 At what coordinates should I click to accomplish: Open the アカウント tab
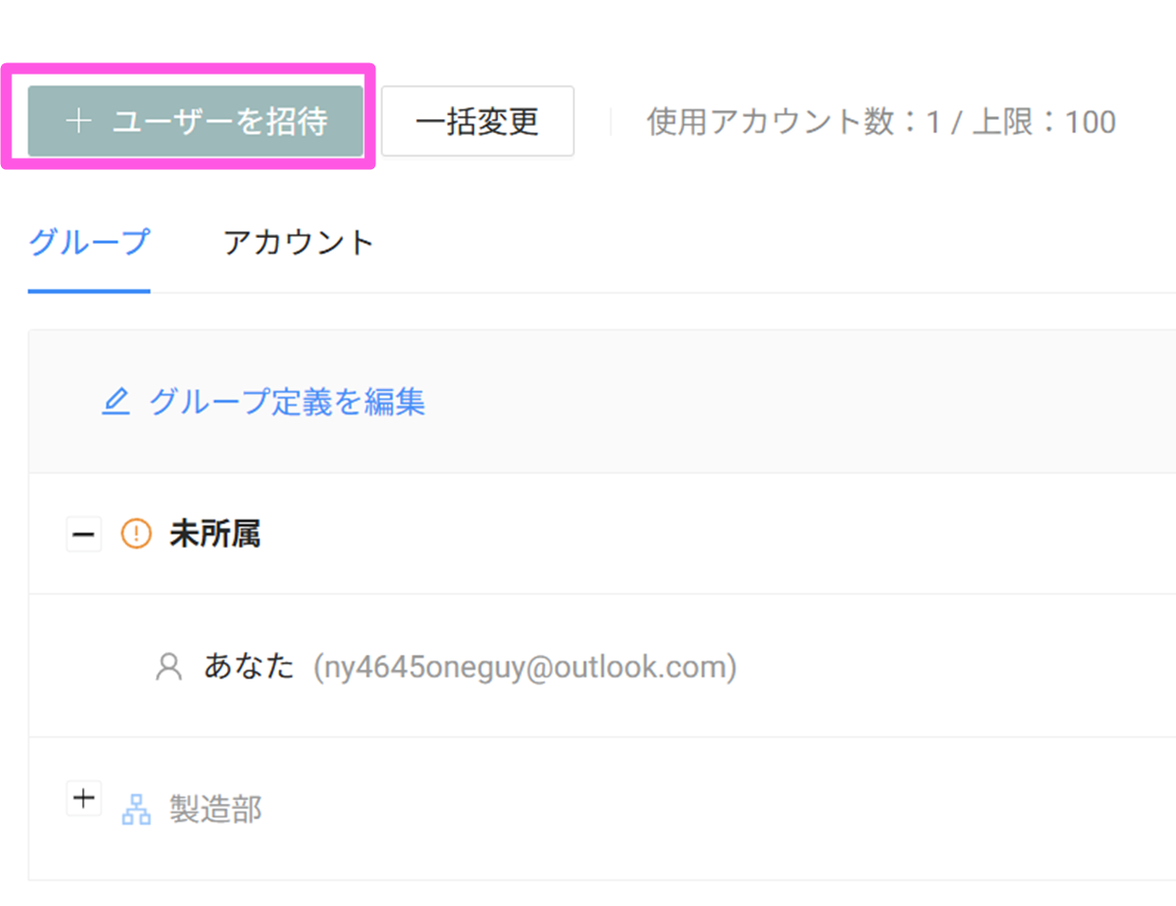299,243
